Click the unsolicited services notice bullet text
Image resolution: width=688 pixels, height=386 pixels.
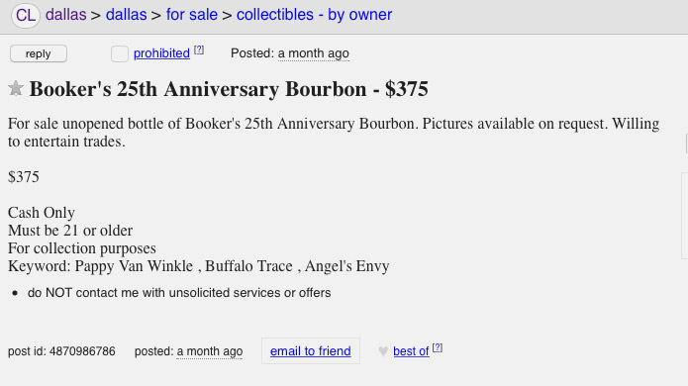tap(179, 293)
